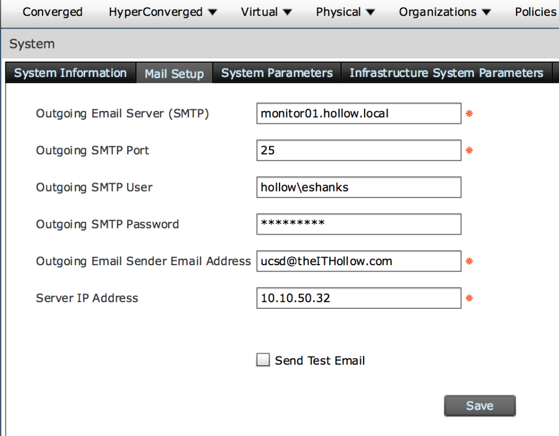The width and height of the screenshot is (559, 436).
Task: Focus the Outgoing SMTP Port field
Action: [x=359, y=150]
